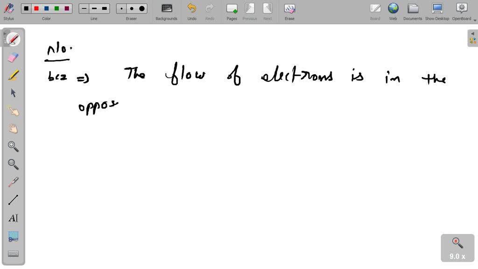This screenshot has height=269, width=478.
Task: Select the capture part of page tool
Action: pos(13,236)
